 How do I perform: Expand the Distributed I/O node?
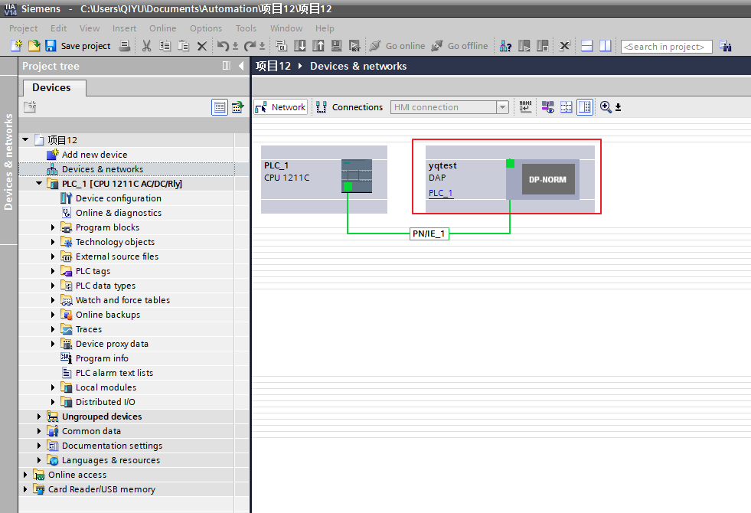tap(53, 402)
